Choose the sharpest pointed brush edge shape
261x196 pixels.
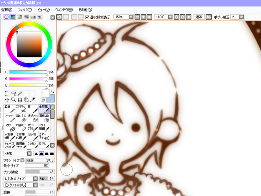[36, 154]
